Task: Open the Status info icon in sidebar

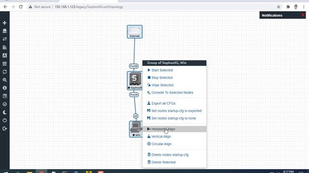Action: point(4,88)
